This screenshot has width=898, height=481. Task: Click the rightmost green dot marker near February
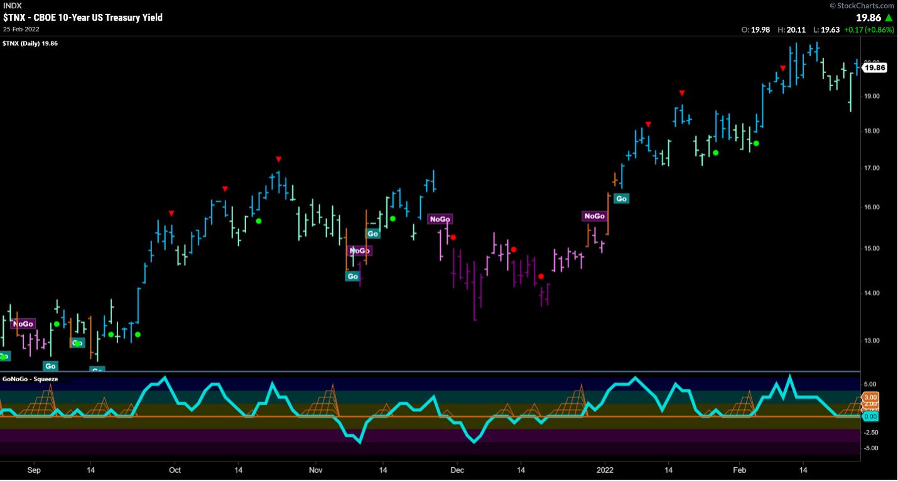[757, 144]
